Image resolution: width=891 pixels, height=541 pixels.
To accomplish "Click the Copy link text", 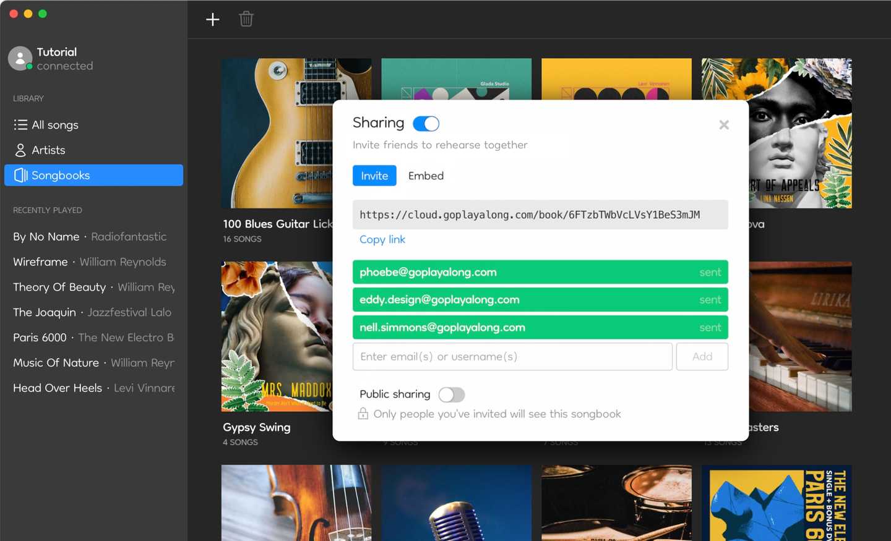I will pos(382,239).
